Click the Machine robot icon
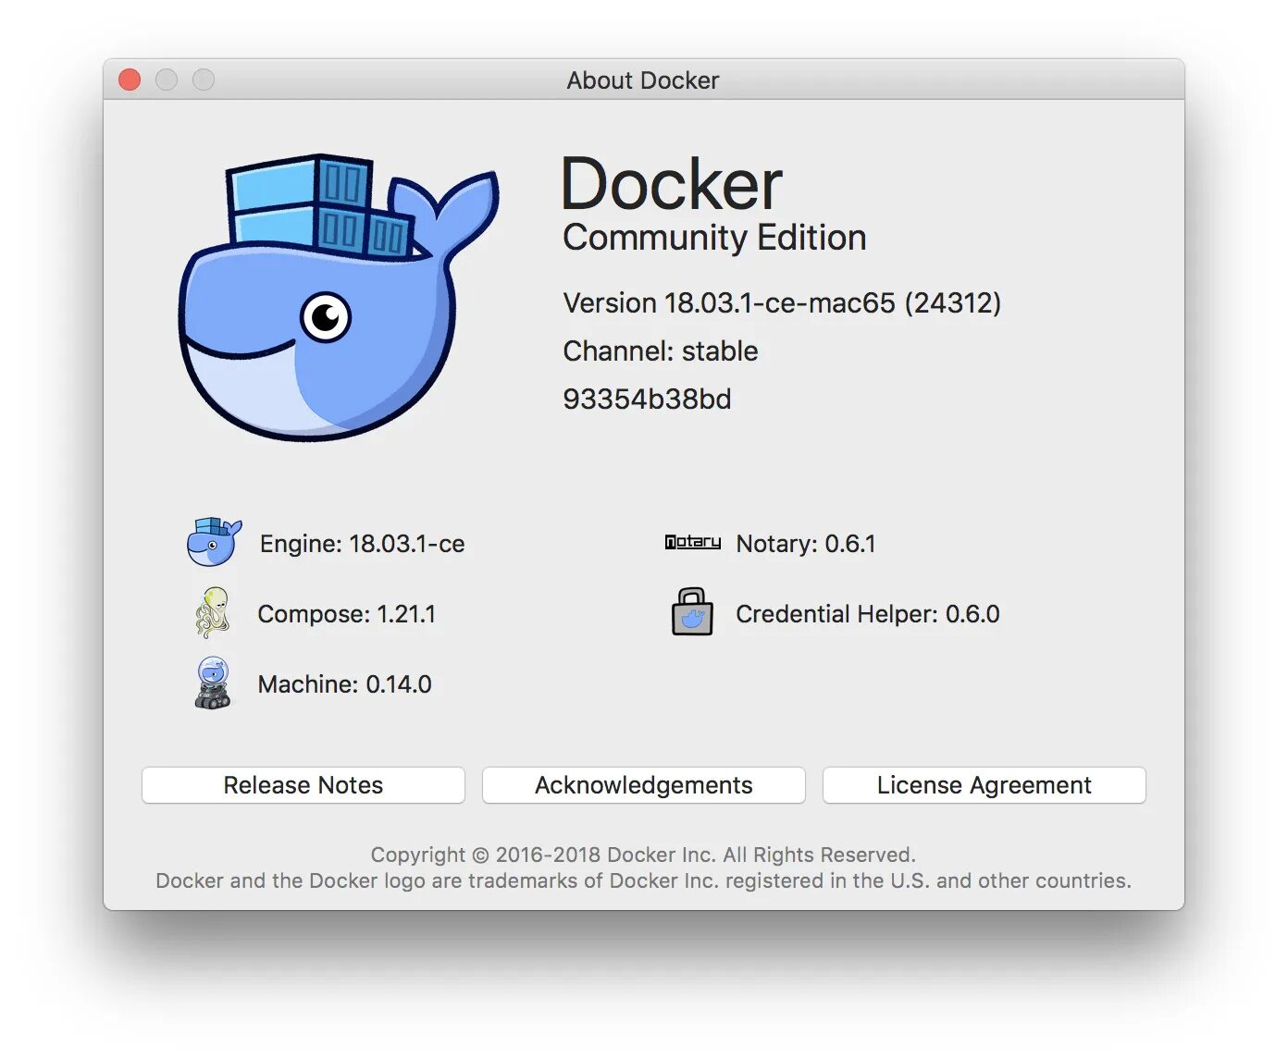This screenshot has height=1058, width=1288. (213, 683)
